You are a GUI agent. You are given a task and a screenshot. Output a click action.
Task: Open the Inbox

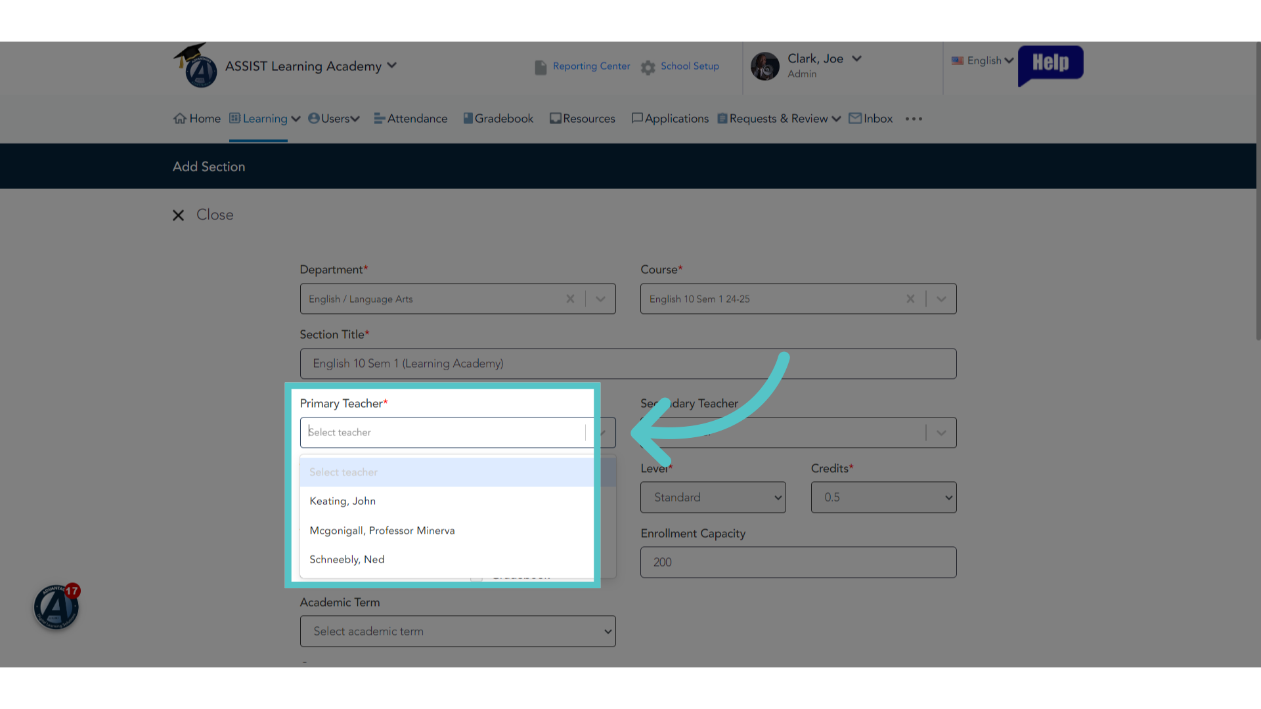tap(871, 119)
